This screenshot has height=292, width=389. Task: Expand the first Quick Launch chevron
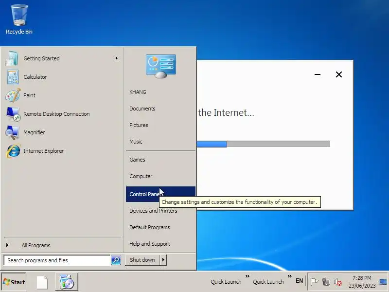(x=248, y=276)
